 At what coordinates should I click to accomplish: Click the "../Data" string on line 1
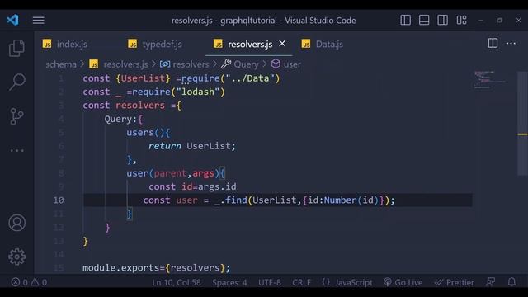250,78
